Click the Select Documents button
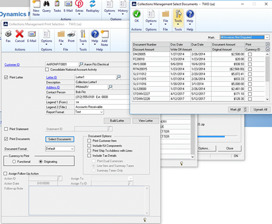 click(x=60, y=139)
